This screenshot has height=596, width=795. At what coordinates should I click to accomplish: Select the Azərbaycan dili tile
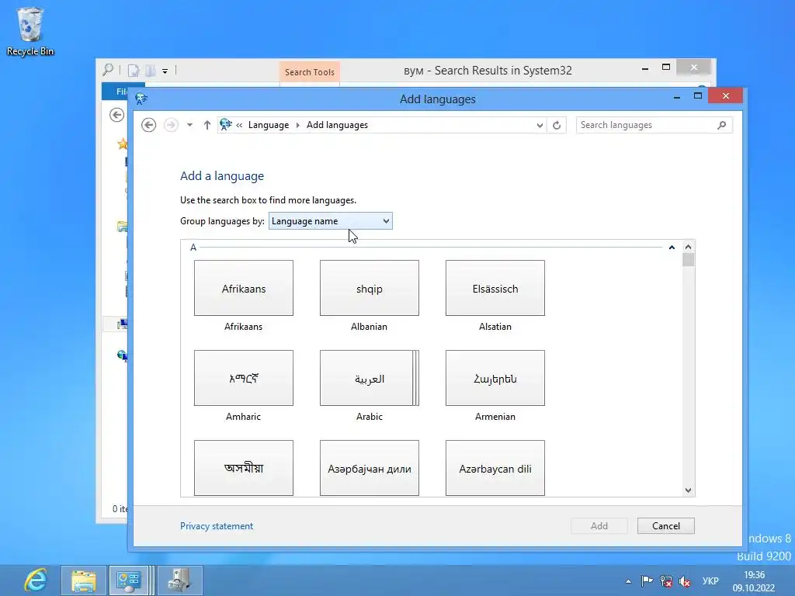(x=495, y=468)
